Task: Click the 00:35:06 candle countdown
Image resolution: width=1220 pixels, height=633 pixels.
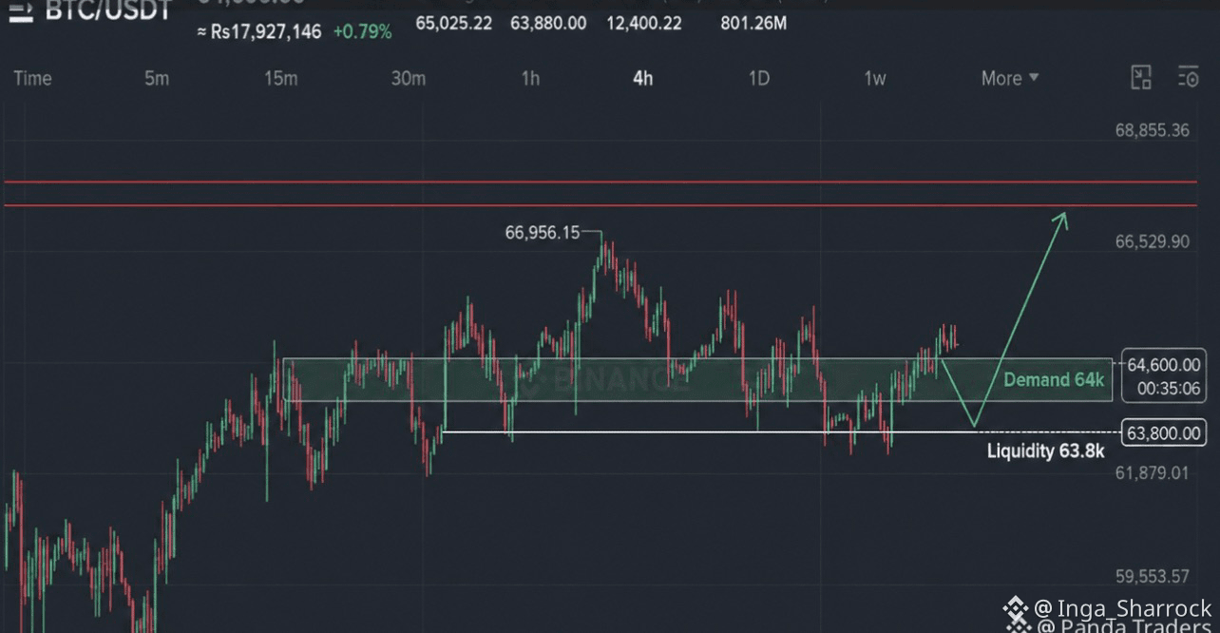Action: [1168, 389]
